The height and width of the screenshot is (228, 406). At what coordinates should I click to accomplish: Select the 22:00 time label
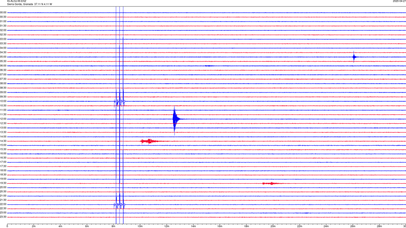click(3, 204)
